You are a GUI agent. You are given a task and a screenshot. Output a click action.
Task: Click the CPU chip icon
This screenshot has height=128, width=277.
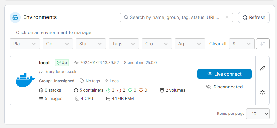point(77,99)
